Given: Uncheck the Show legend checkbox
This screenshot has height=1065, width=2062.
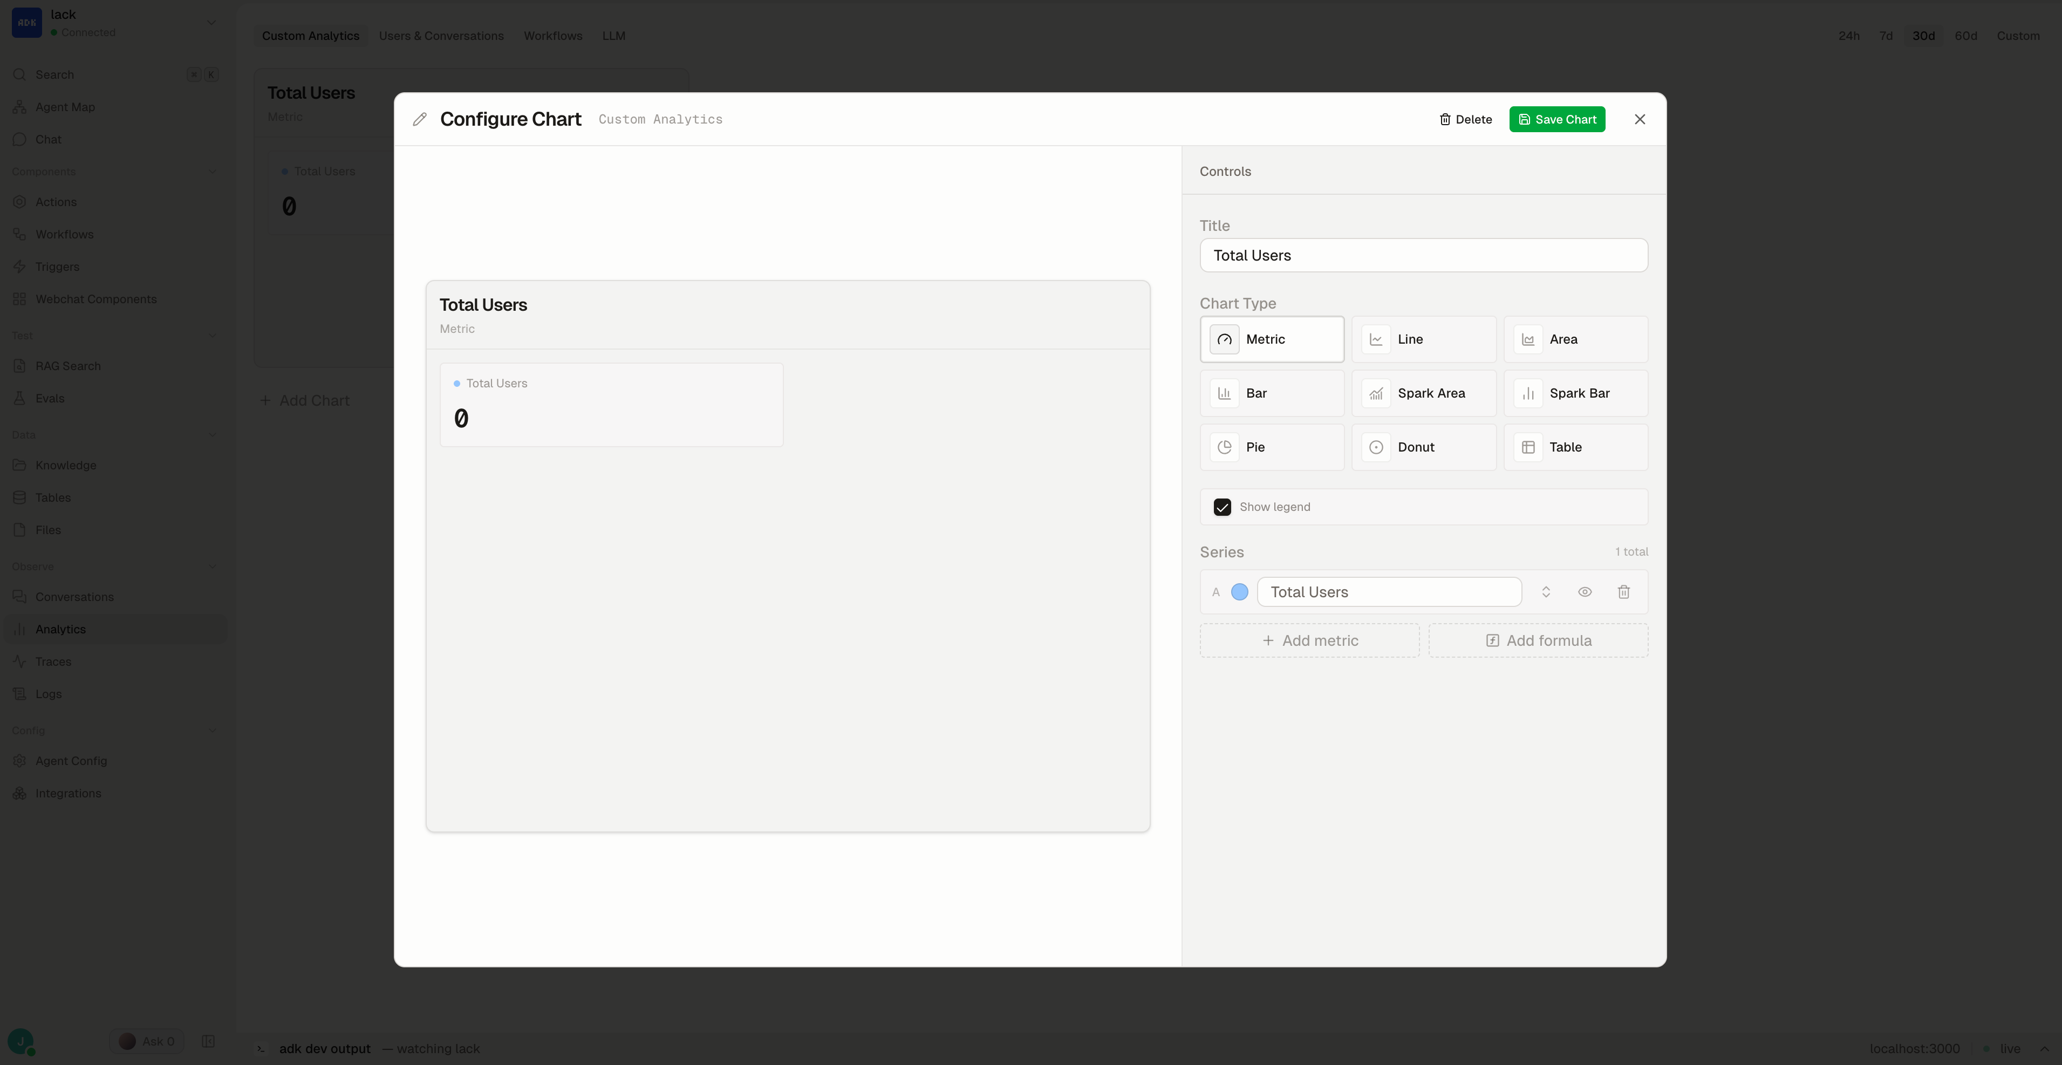Looking at the screenshot, I should click(x=1221, y=507).
